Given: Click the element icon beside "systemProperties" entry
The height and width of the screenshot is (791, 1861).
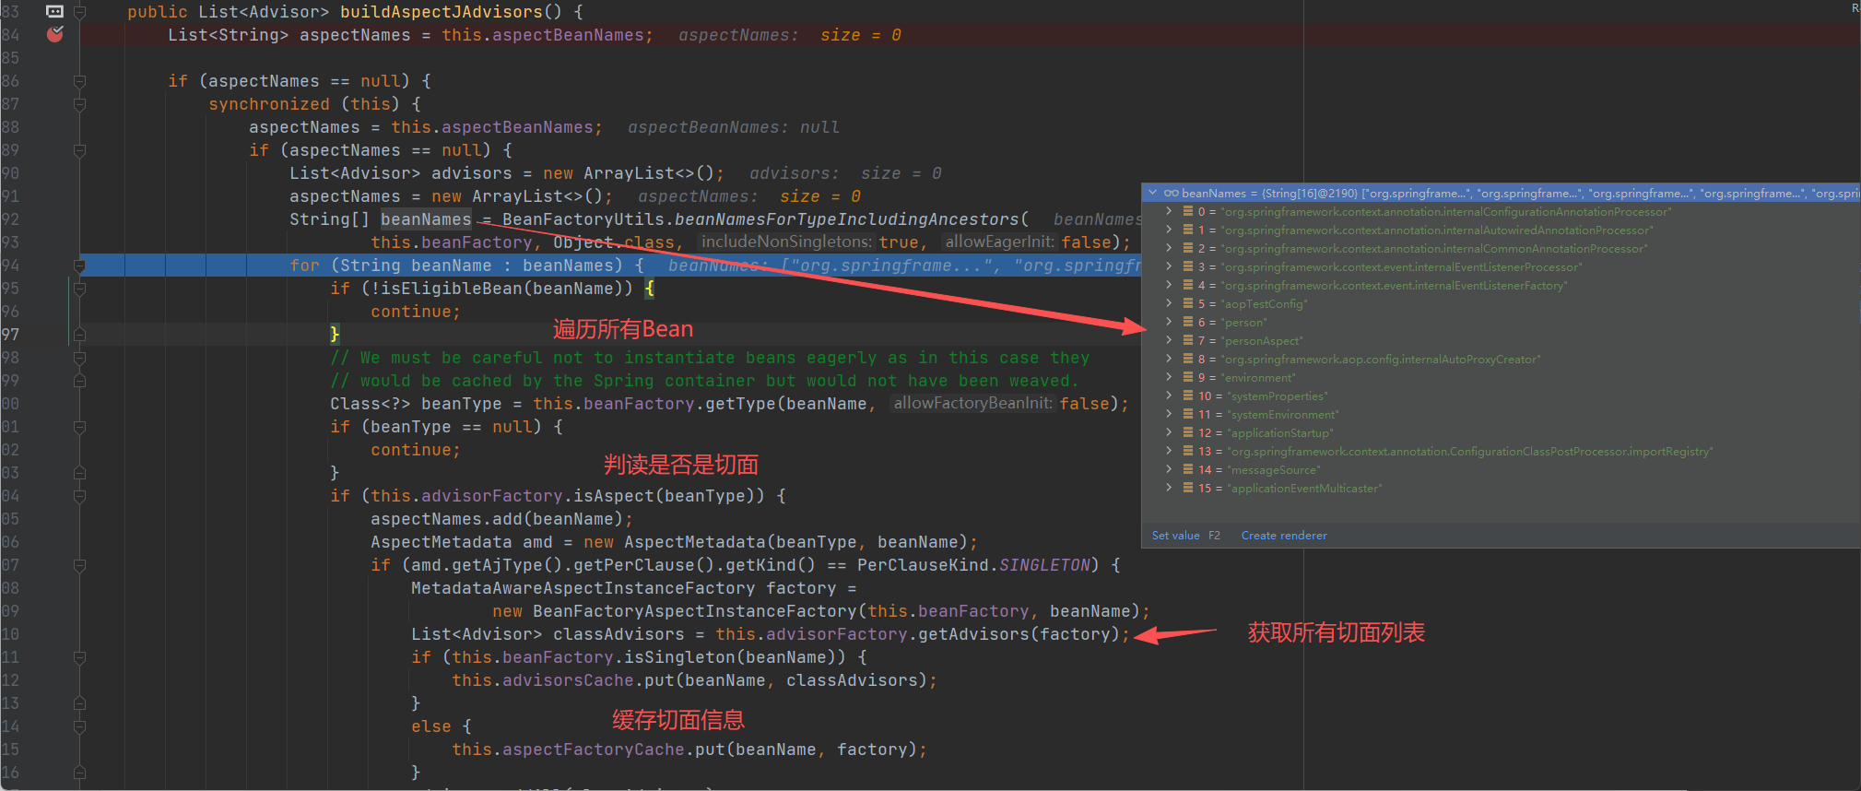Looking at the screenshot, I should [1188, 396].
